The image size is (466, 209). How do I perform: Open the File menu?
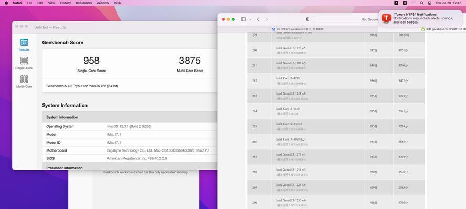(30, 3)
